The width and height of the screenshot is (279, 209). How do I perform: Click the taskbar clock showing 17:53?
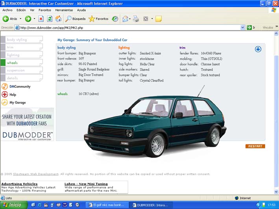click(272, 205)
